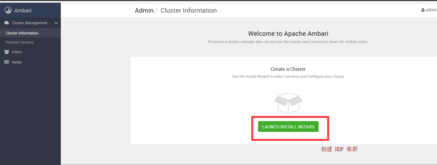Open the Ambari home title link
Image resolution: width=437 pixels, height=165 pixels.
(x=23, y=10)
